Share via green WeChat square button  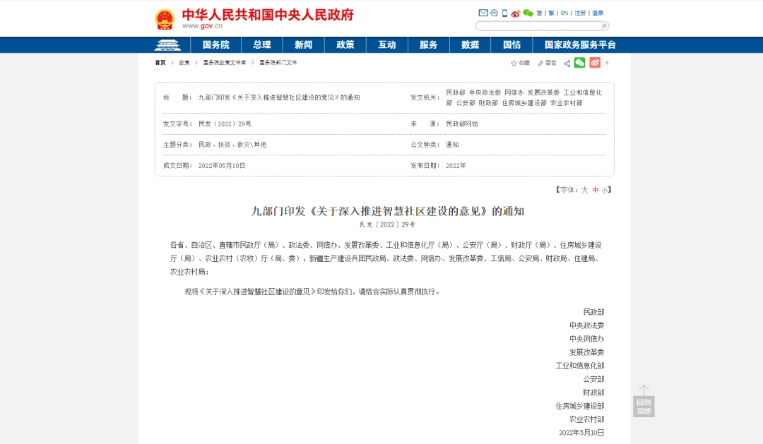[x=579, y=63]
